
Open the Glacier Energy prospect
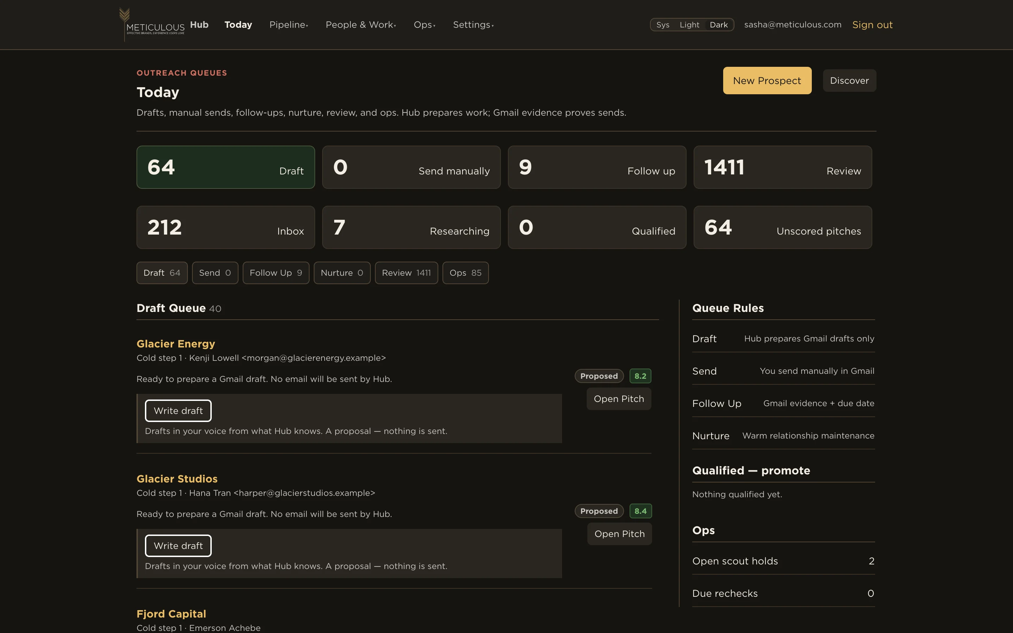[x=176, y=344]
